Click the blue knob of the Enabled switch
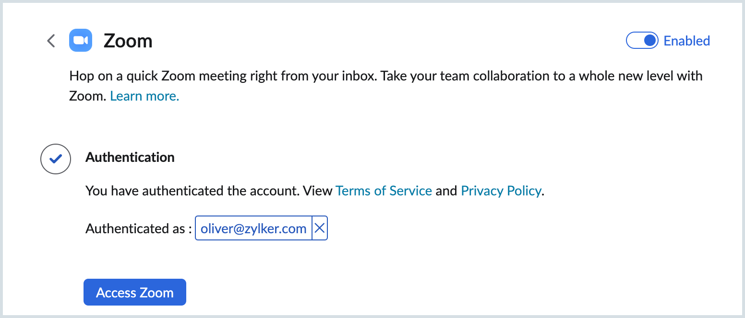 coord(649,41)
